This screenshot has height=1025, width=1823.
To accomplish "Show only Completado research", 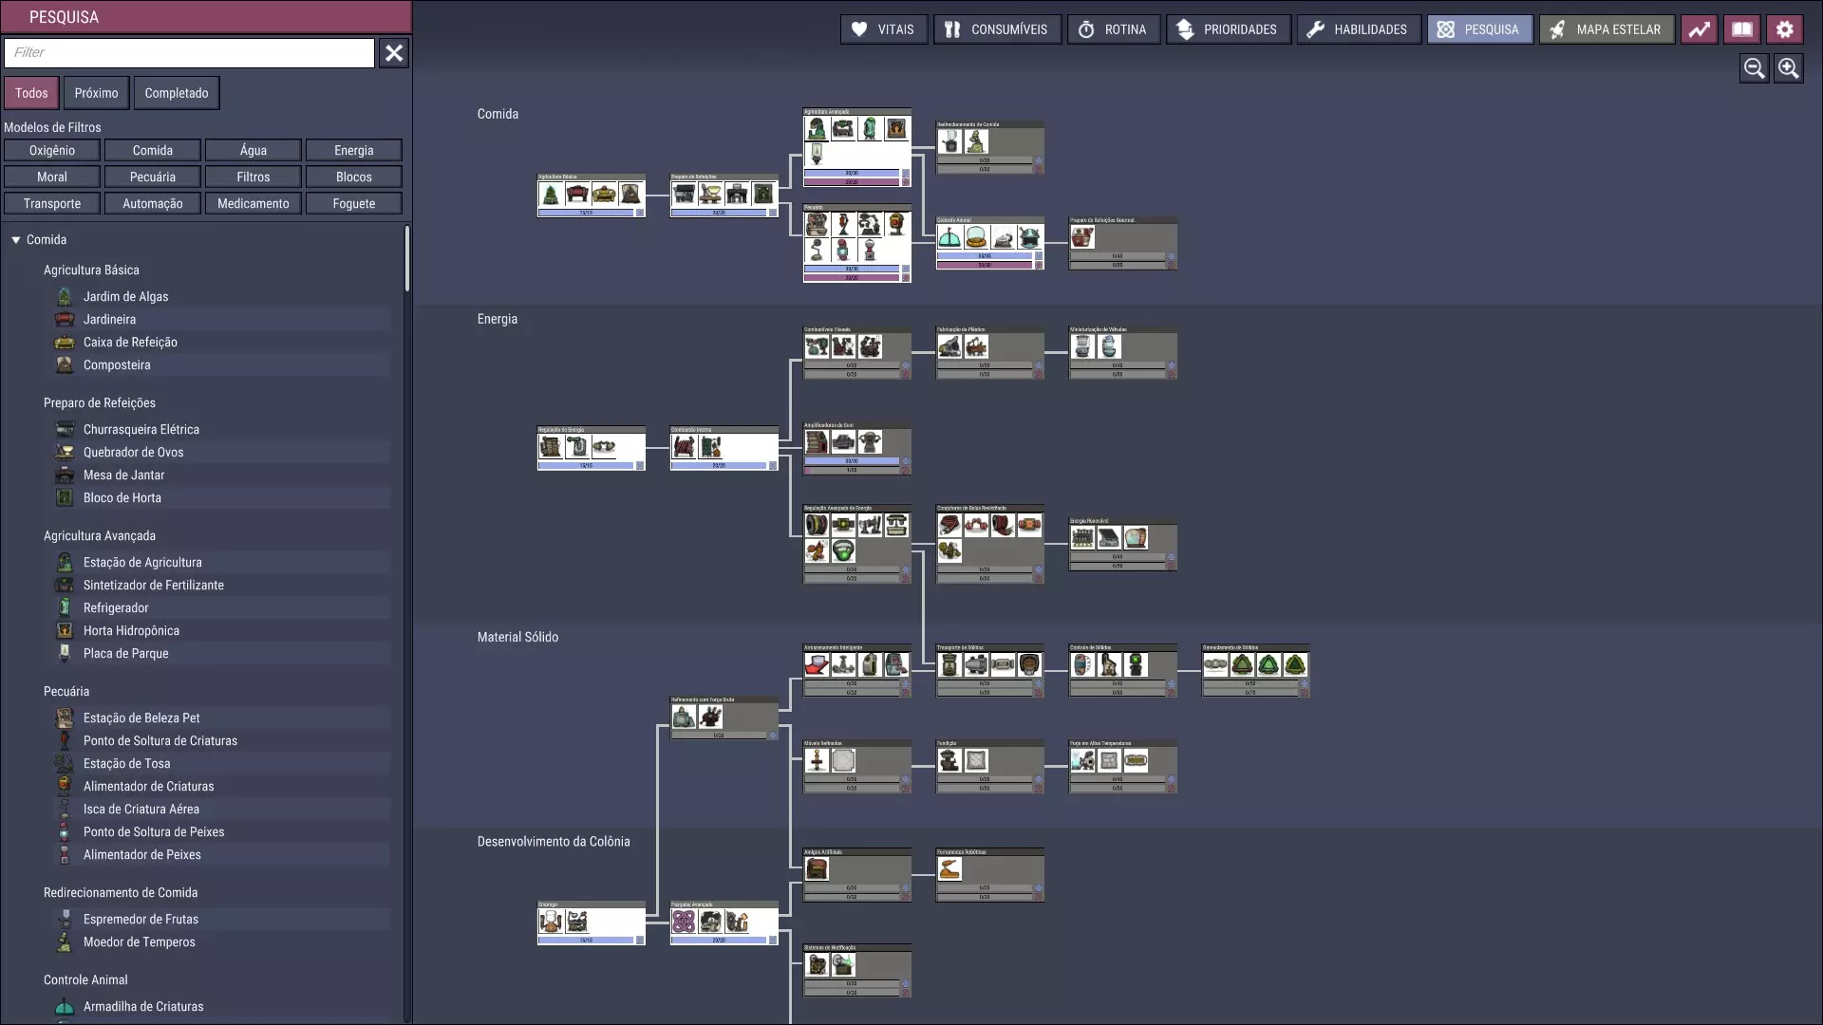I will pos(177,93).
